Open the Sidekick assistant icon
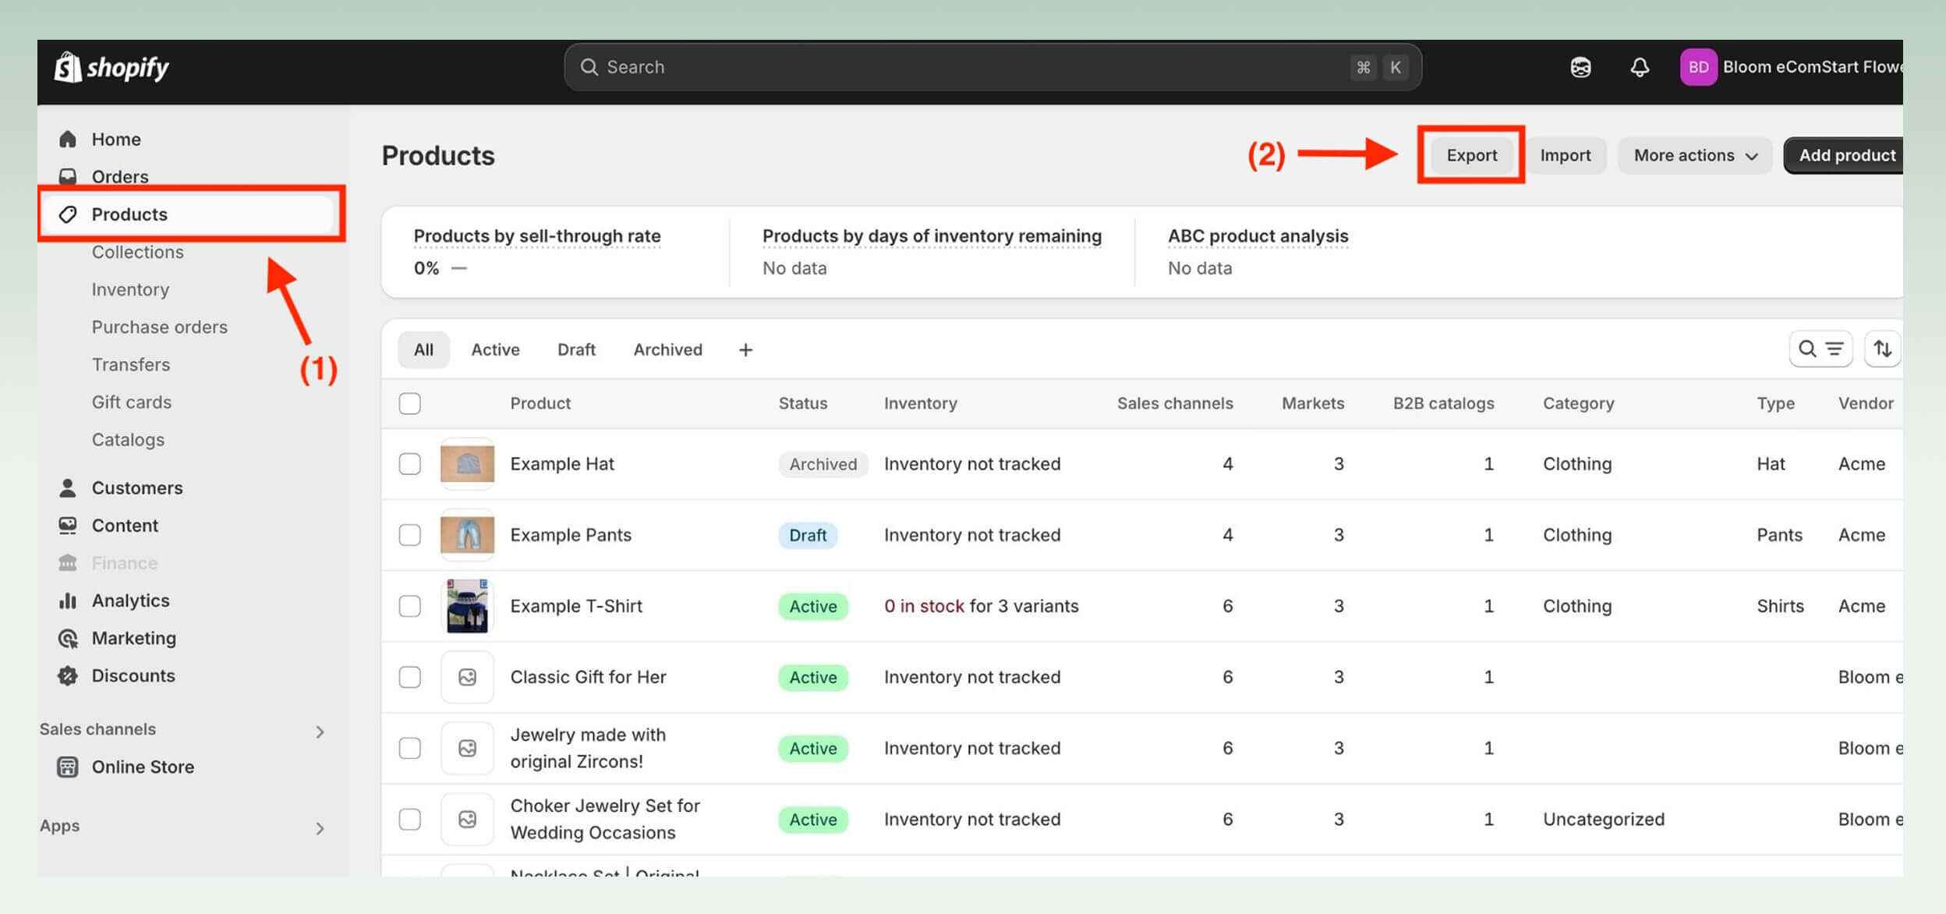 click(x=1580, y=68)
